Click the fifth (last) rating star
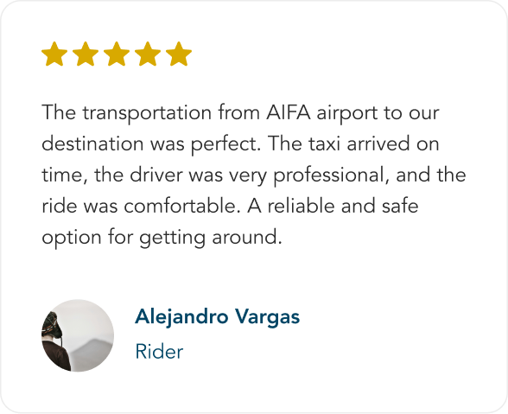Screen dimensions: 508x414 179,54
